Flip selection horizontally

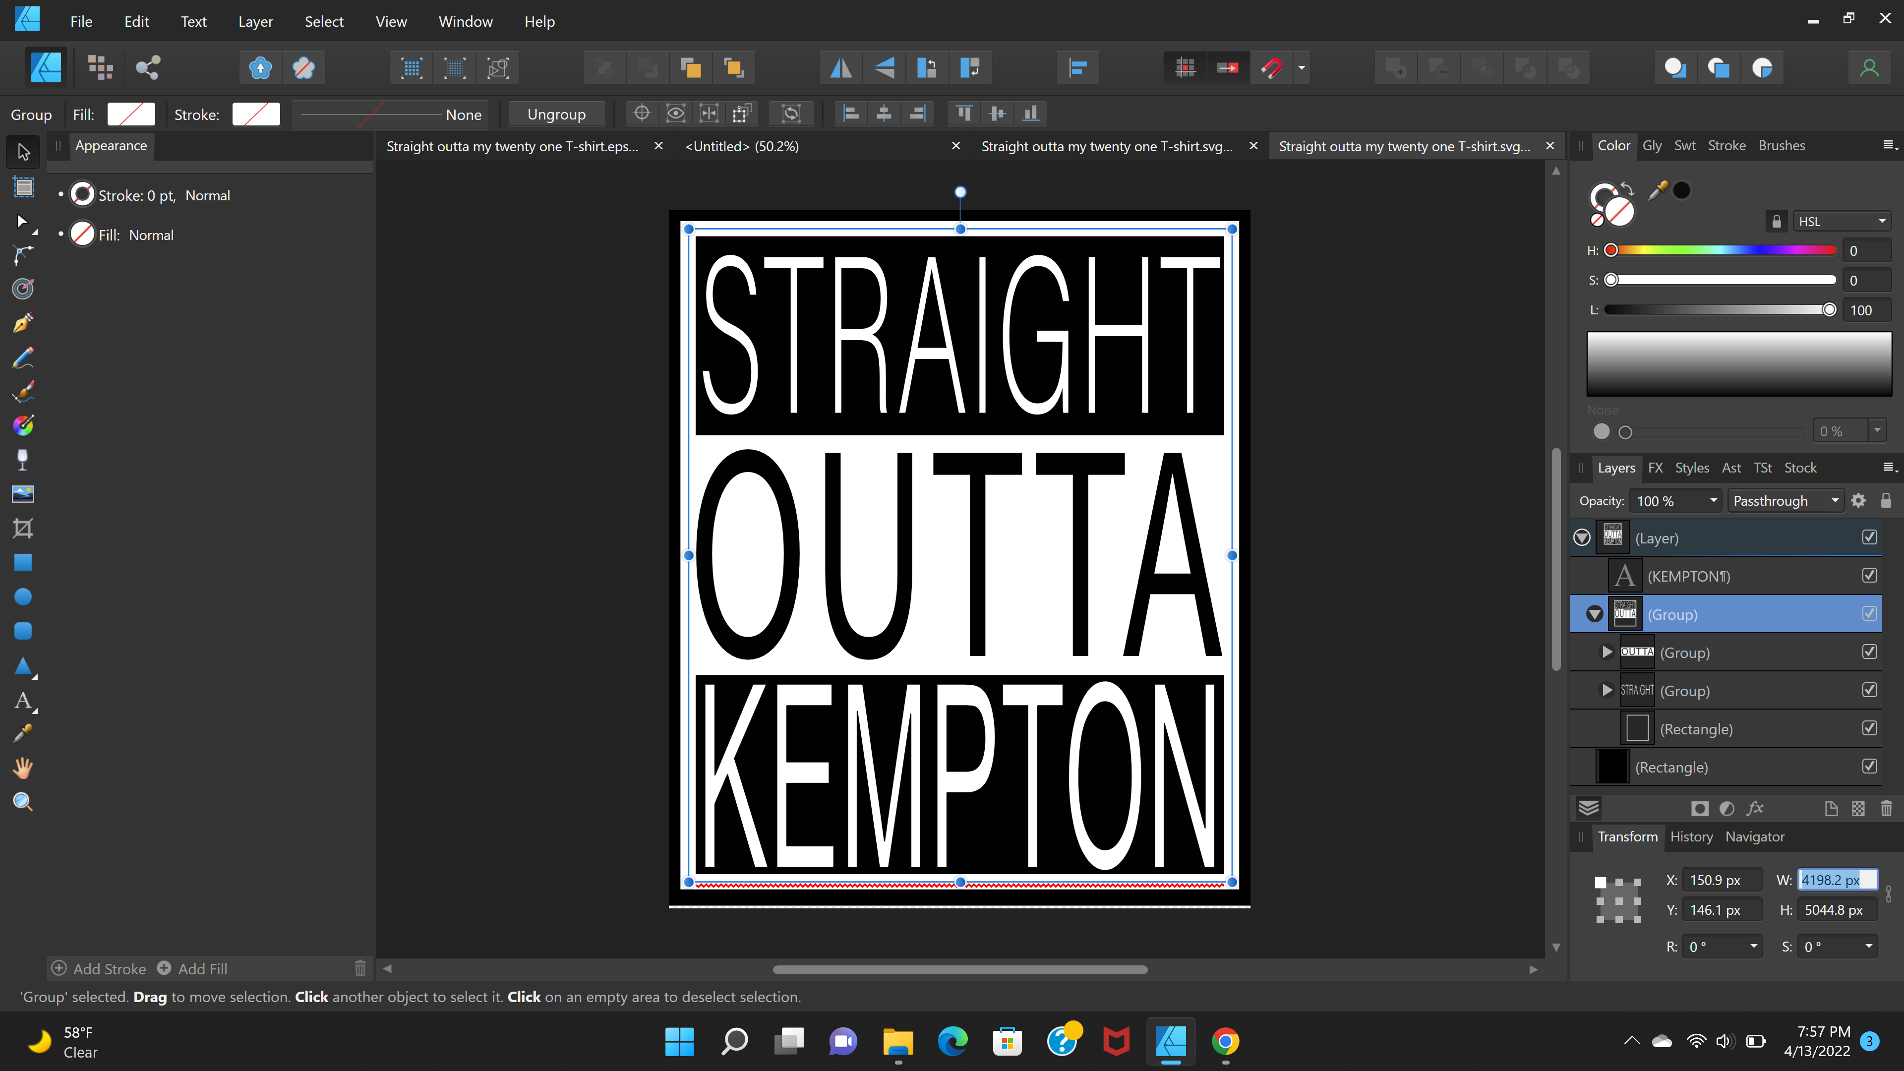[x=841, y=68]
